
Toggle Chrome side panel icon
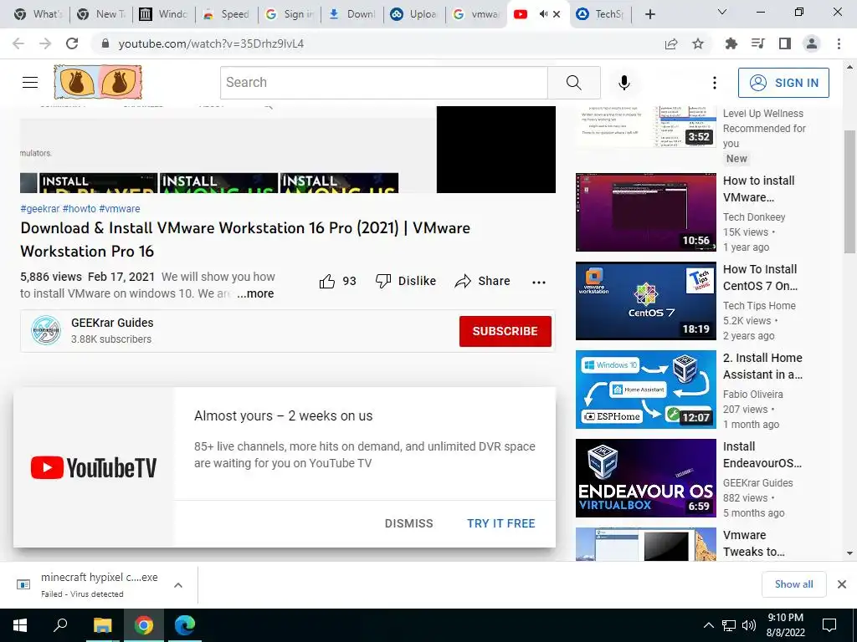785,43
